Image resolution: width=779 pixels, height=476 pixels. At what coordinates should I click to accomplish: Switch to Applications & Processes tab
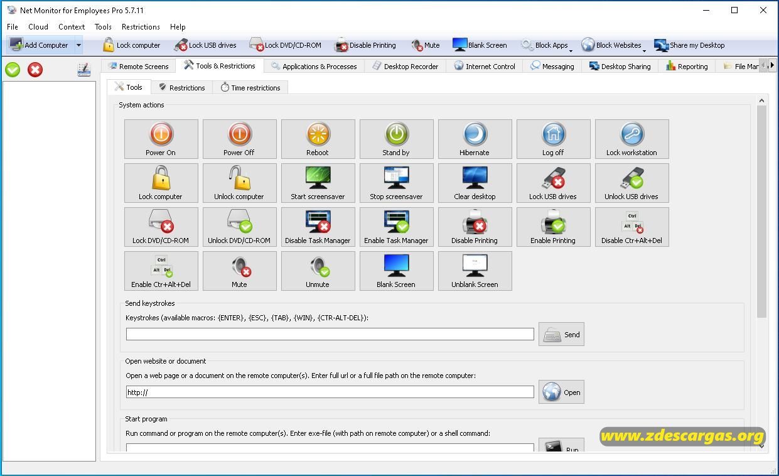click(314, 66)
